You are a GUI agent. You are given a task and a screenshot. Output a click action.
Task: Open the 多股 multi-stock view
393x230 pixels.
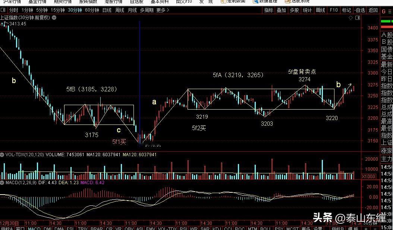[x=294, y=10]
